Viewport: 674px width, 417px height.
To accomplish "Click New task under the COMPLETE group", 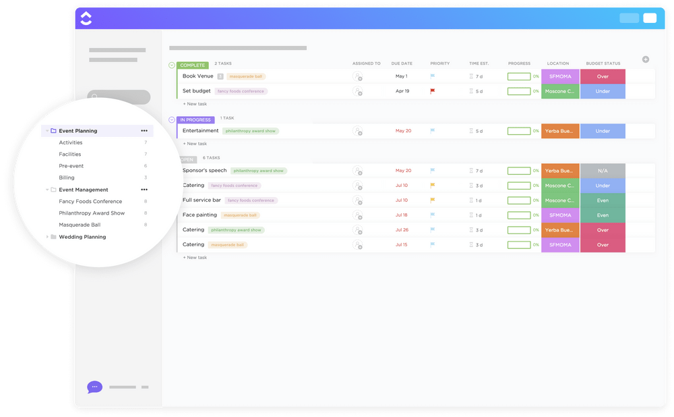I will [195, 104].
